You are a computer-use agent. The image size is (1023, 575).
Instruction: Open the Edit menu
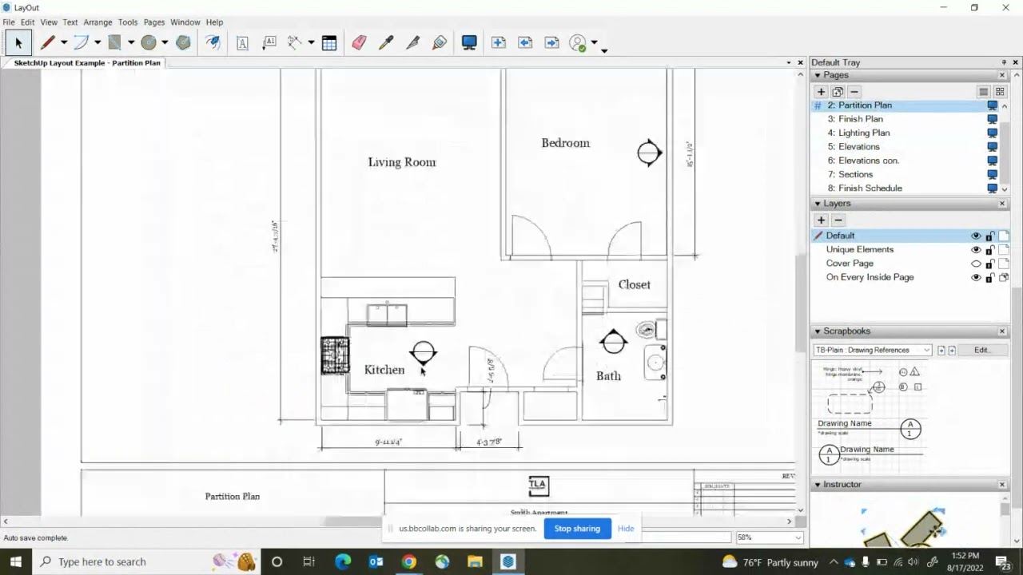click(27, 22)
